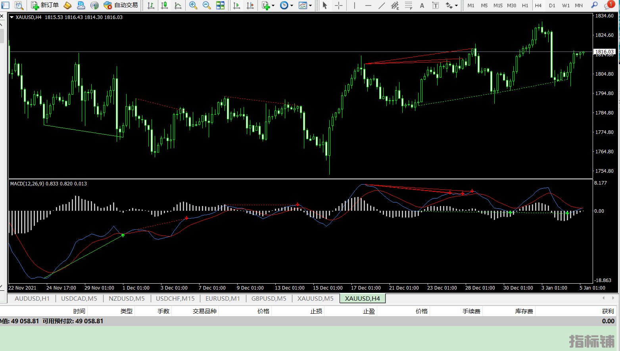Switch chart to bar chart mode
Screen dimensions: 620x351
(x=151, y=5)
